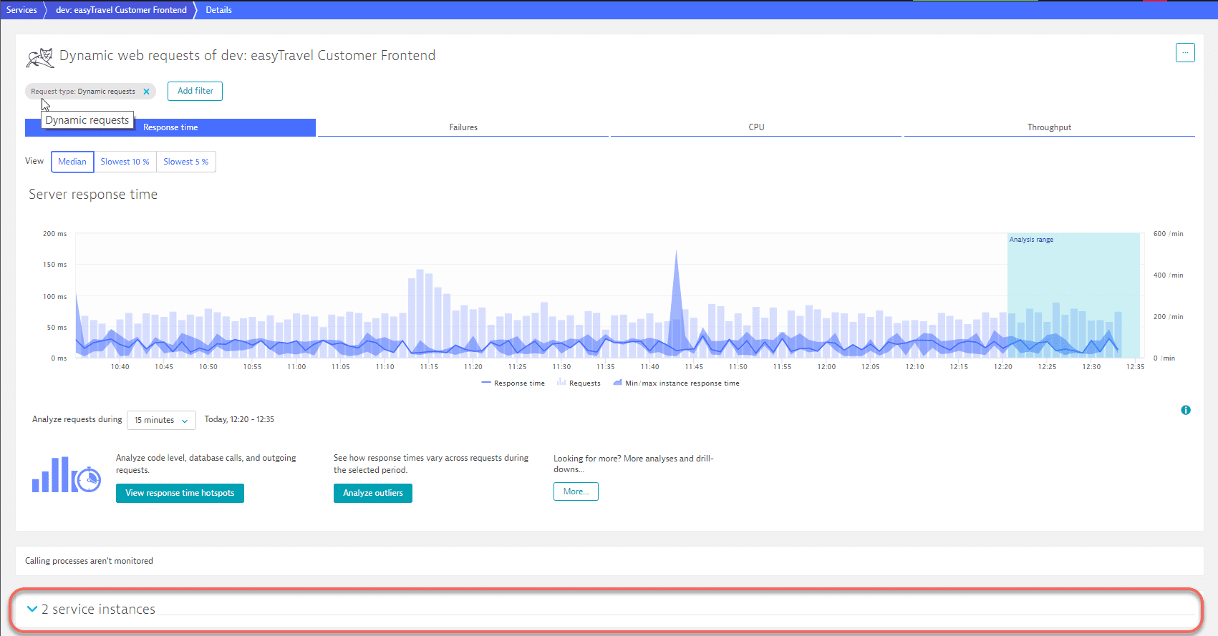Click the Add filter button
The width and height of the screenshot is (1218, 636).
coord(195,91)
